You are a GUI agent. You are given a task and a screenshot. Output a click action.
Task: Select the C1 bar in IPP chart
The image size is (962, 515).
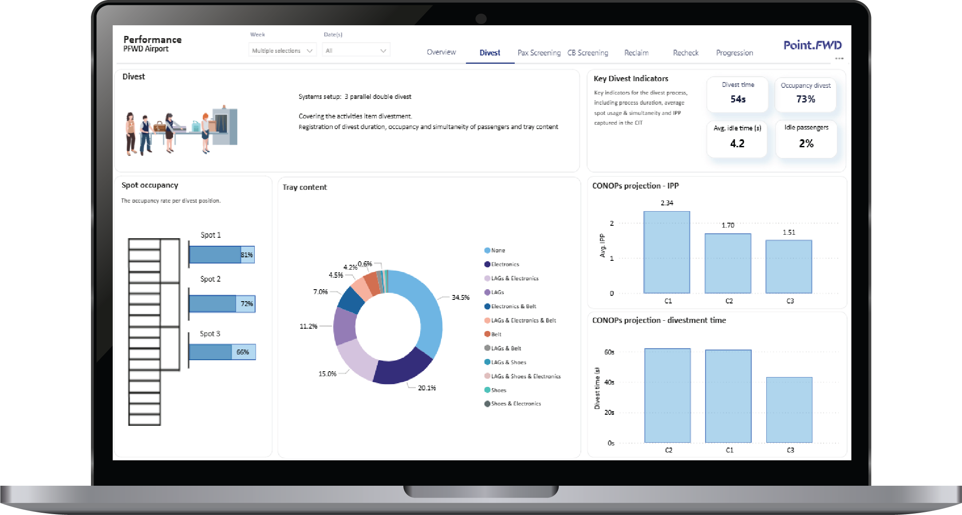(x=666, y=252)
